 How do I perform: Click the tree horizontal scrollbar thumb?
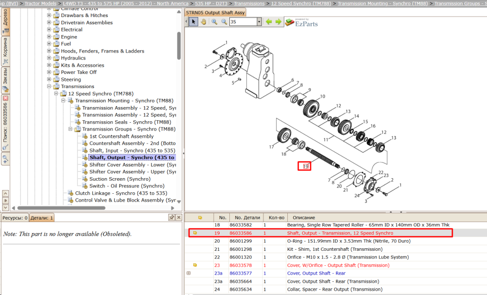pos(61,208)
